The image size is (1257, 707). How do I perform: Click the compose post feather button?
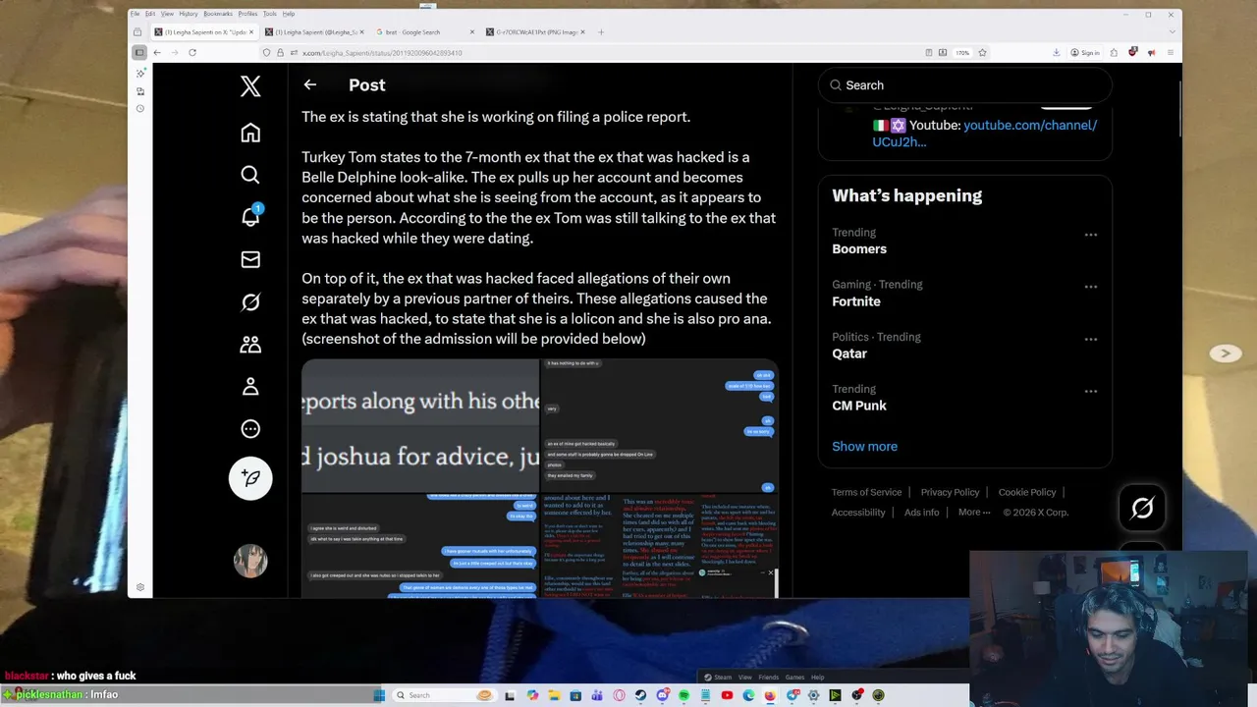click(250, 478)
